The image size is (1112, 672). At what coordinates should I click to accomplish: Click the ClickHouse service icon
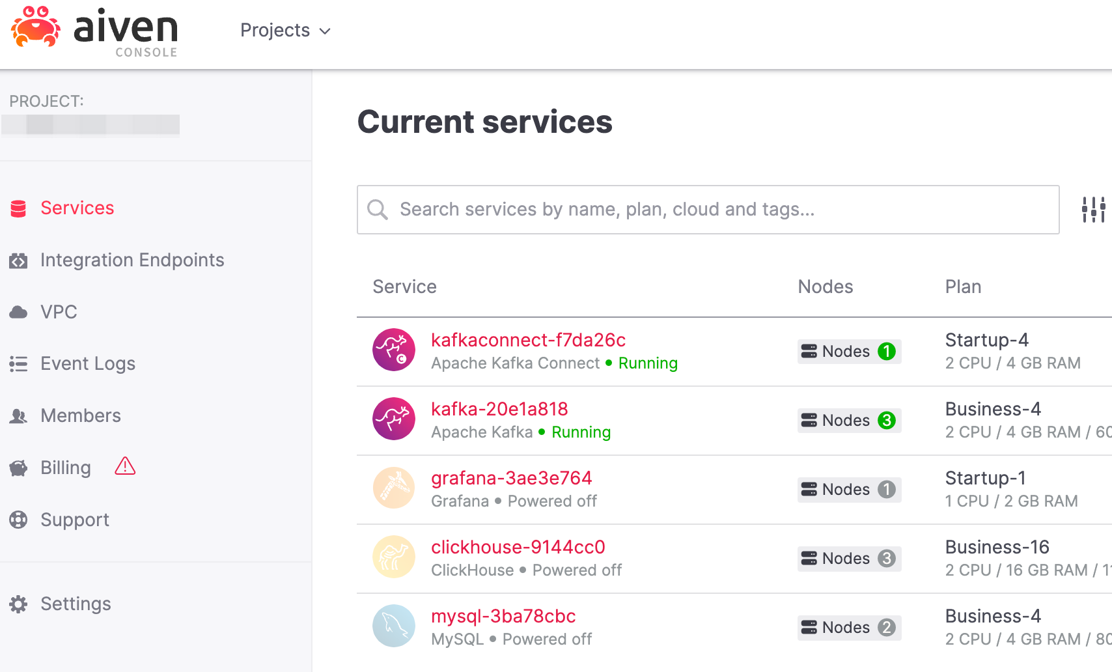click(394, 557)
